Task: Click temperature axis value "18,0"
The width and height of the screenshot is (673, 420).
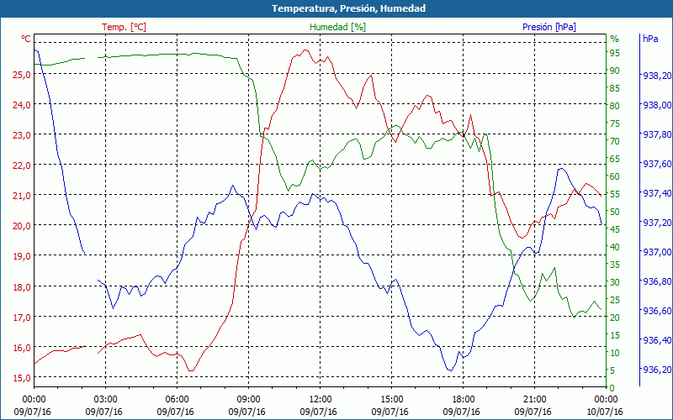Action: [x=22, y=286]
